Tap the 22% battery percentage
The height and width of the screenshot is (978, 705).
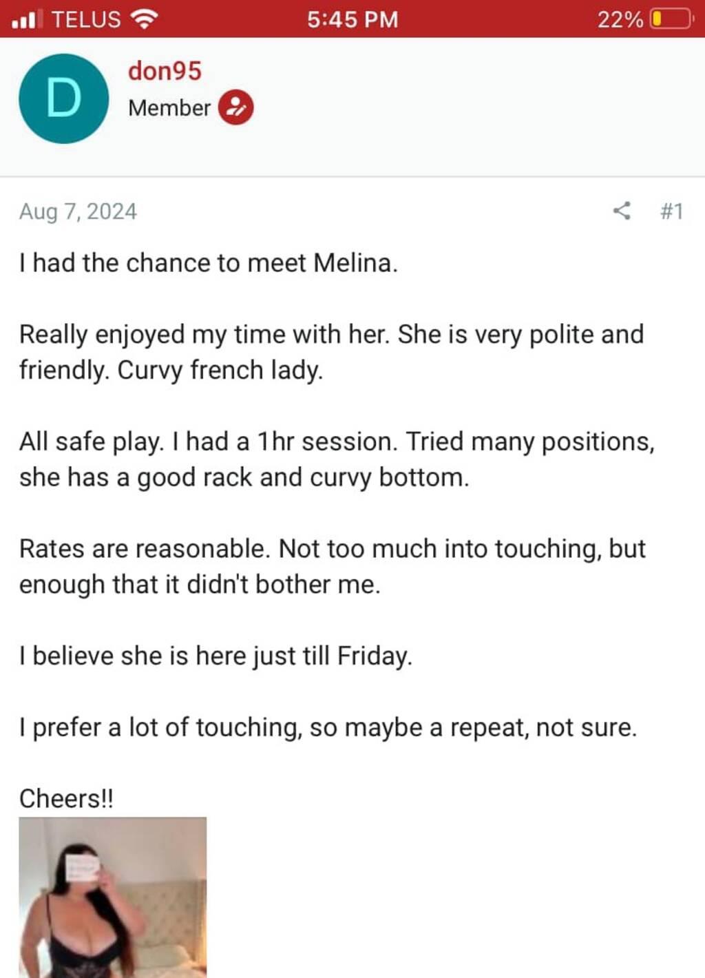coord(620,19)
